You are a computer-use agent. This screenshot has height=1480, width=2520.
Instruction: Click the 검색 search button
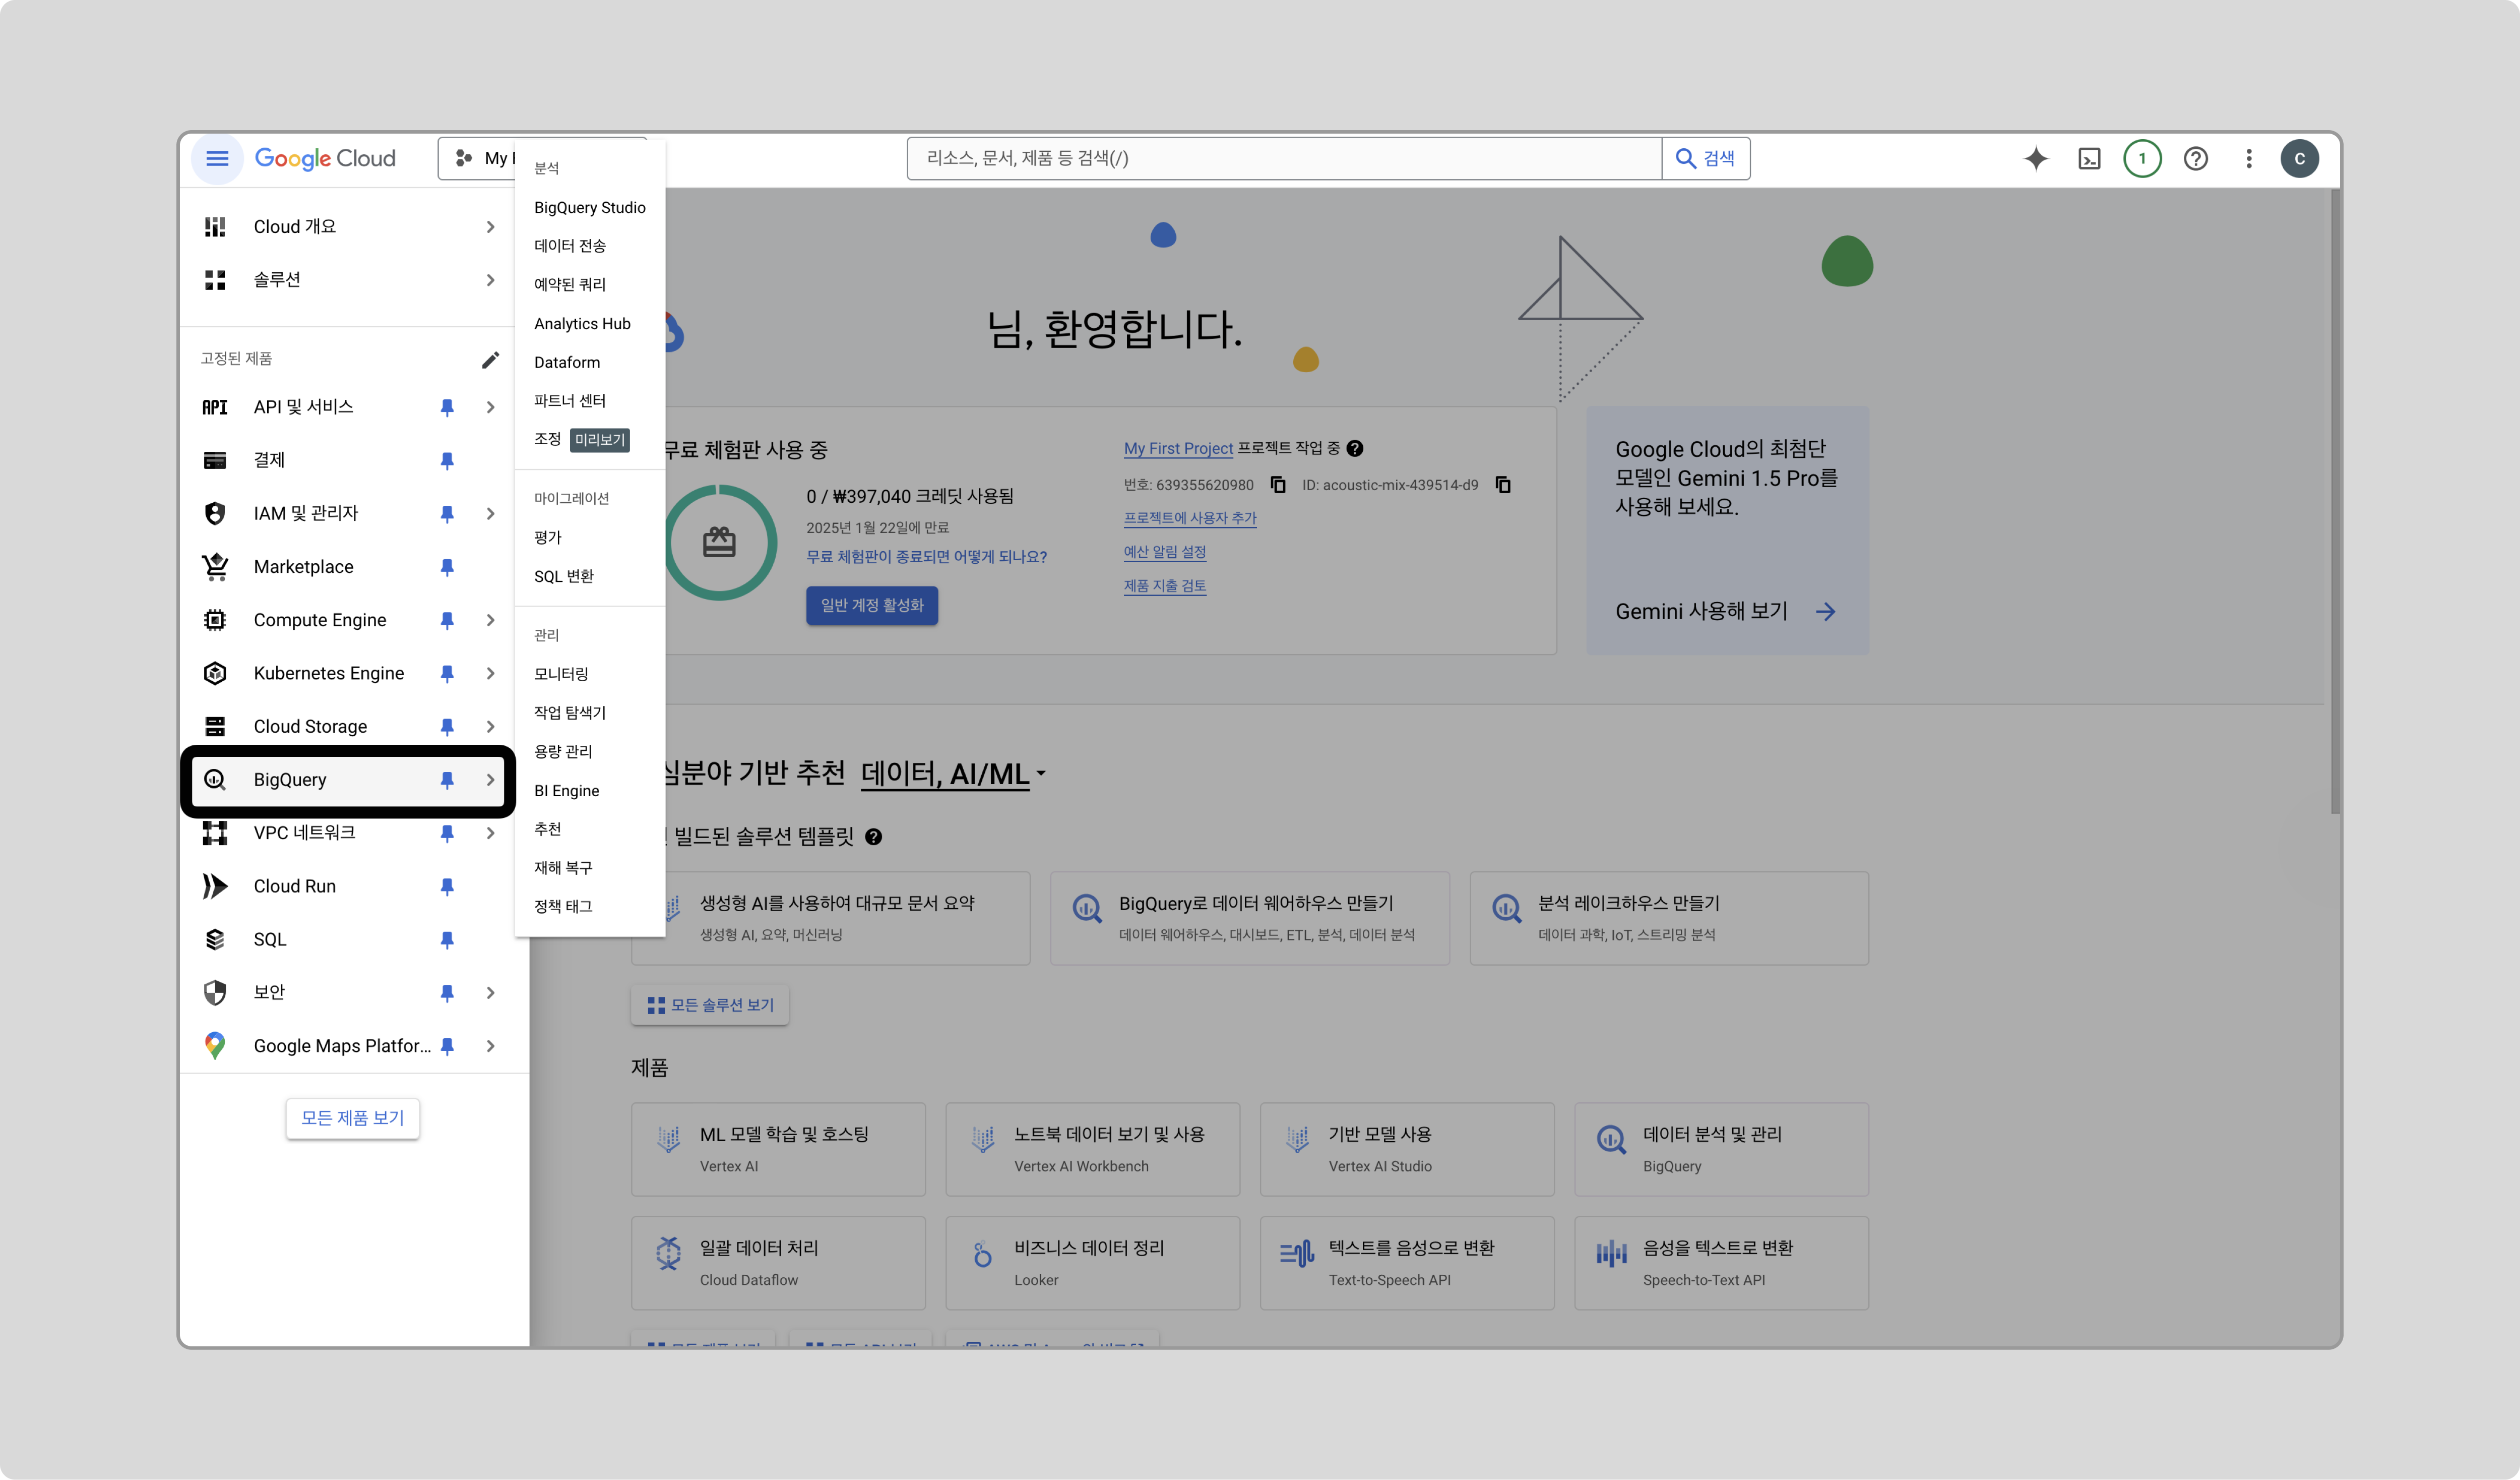pos(1705,158)
